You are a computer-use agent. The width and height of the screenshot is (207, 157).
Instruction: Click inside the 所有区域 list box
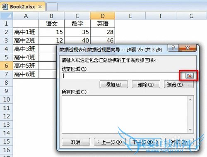[124, 114]
